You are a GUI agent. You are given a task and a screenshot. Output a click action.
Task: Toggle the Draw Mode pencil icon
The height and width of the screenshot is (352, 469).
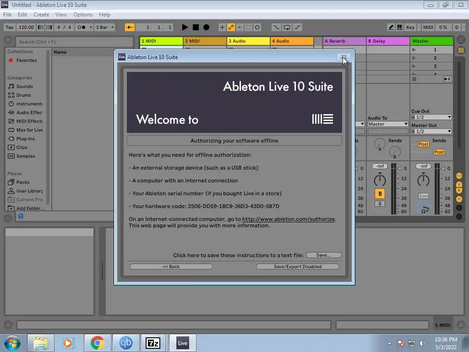391,27
